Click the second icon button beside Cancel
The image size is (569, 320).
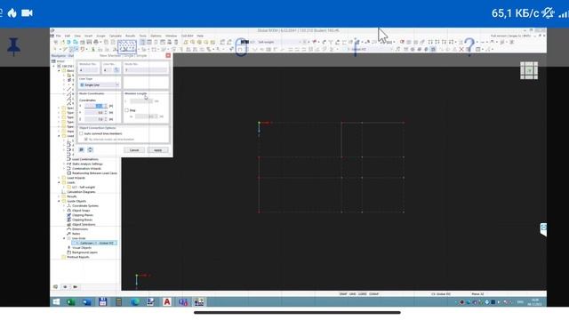pos(90,150)
